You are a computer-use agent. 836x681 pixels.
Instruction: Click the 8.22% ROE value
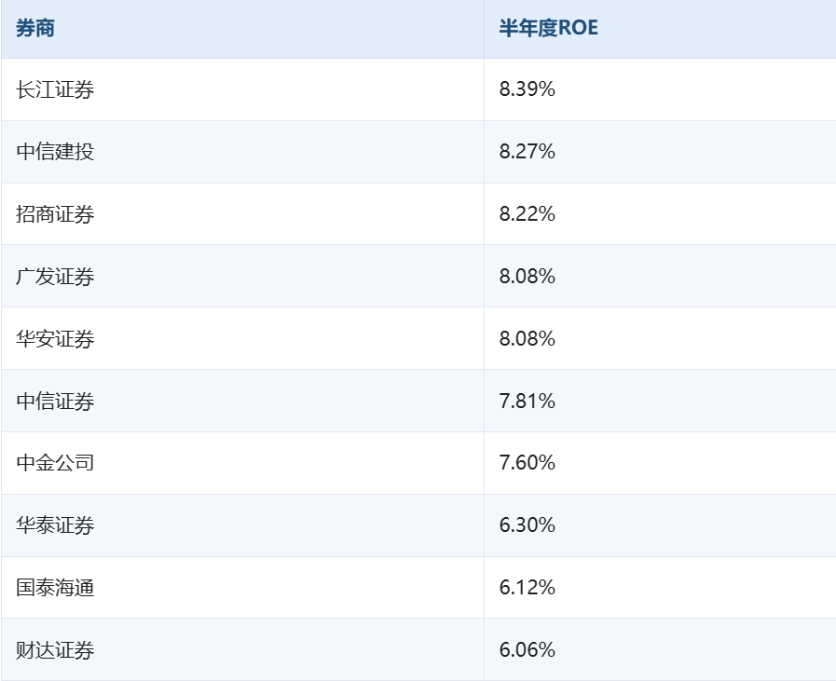pyautogui.click(x=527, y=213)
